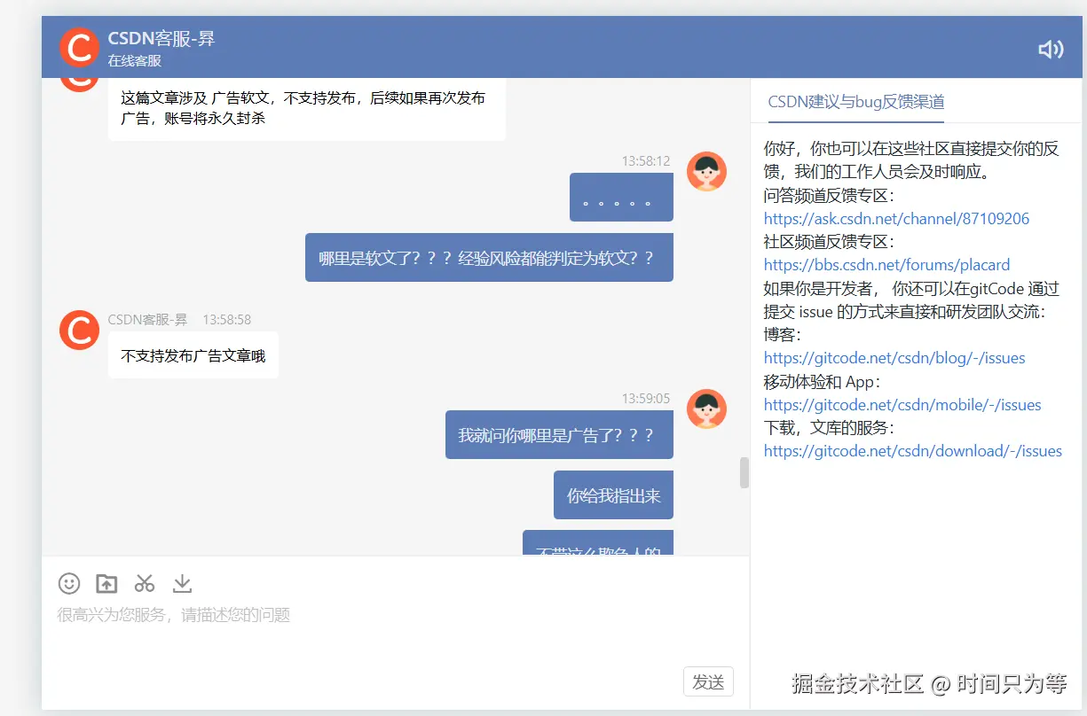The width and height of the screenshot is (1087, 716).
Task: Select the scissors screenshot icon
Action: click(x=145, y=583)
